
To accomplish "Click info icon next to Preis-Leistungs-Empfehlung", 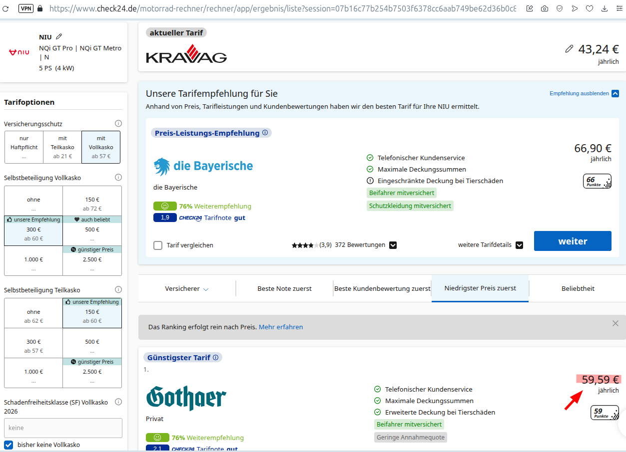I will [x=265, y=133].
